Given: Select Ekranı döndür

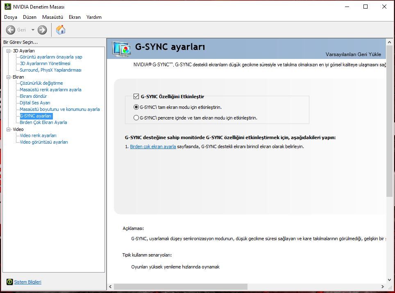Looking at the screenshot, I should click(33, 96).
